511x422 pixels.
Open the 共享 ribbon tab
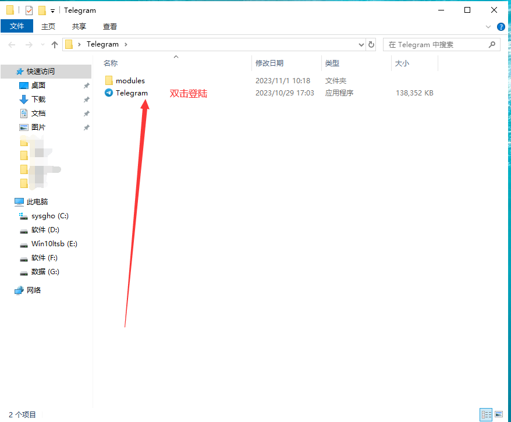click(x=79, y=26)
